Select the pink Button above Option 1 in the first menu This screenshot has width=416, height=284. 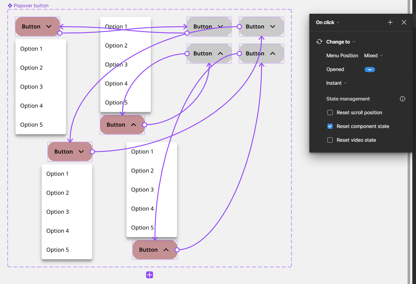[x=38, y=27]
